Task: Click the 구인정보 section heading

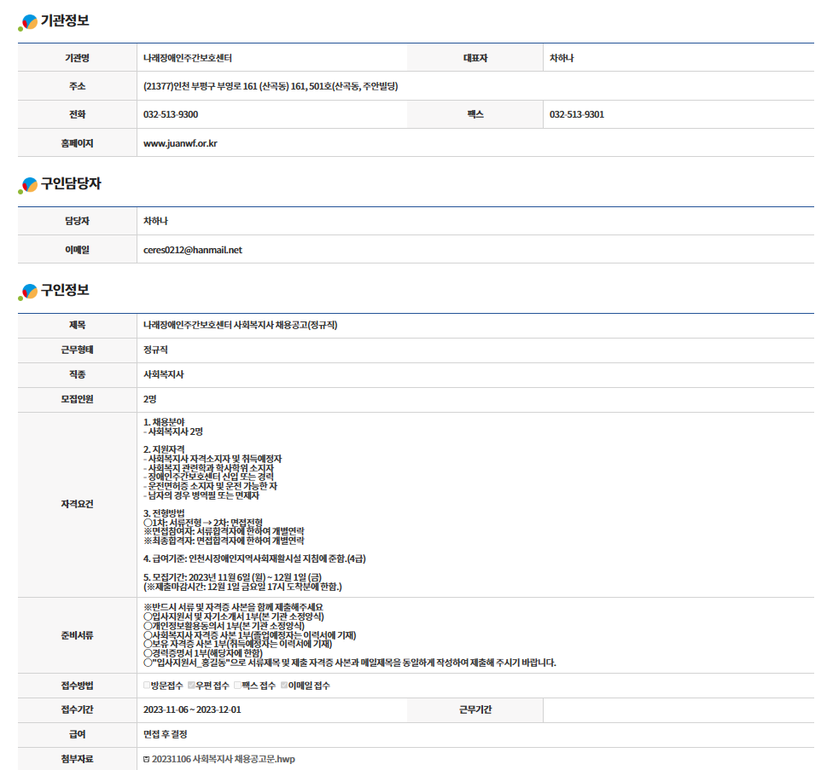Action: pyautogui.click(x=65, y=291)
